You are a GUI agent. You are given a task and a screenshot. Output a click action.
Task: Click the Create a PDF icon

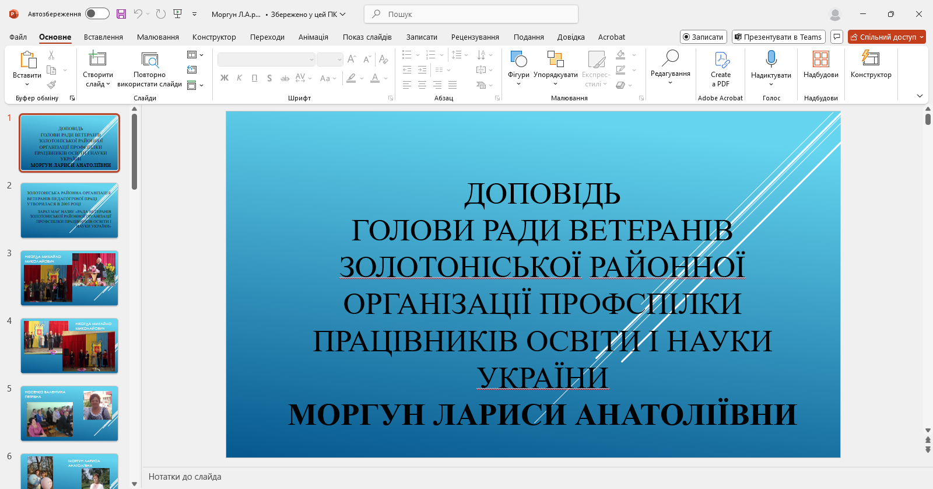click(721, 60)
